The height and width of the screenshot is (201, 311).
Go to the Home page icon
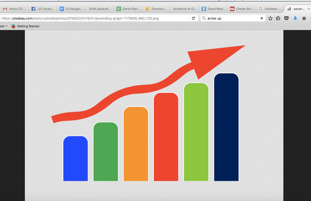click(304, 18)
